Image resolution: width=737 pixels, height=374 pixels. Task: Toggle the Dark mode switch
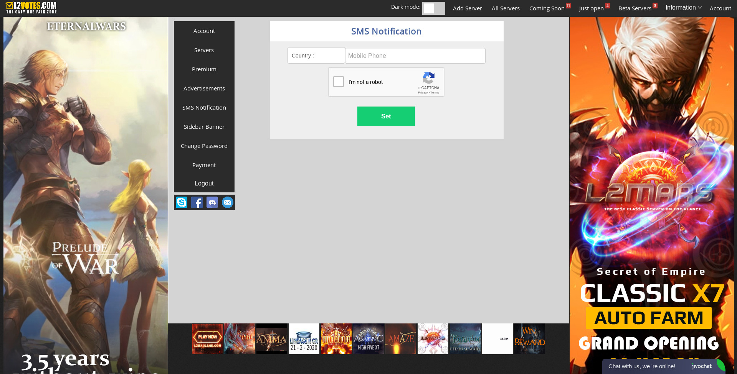tap(434, 8)
